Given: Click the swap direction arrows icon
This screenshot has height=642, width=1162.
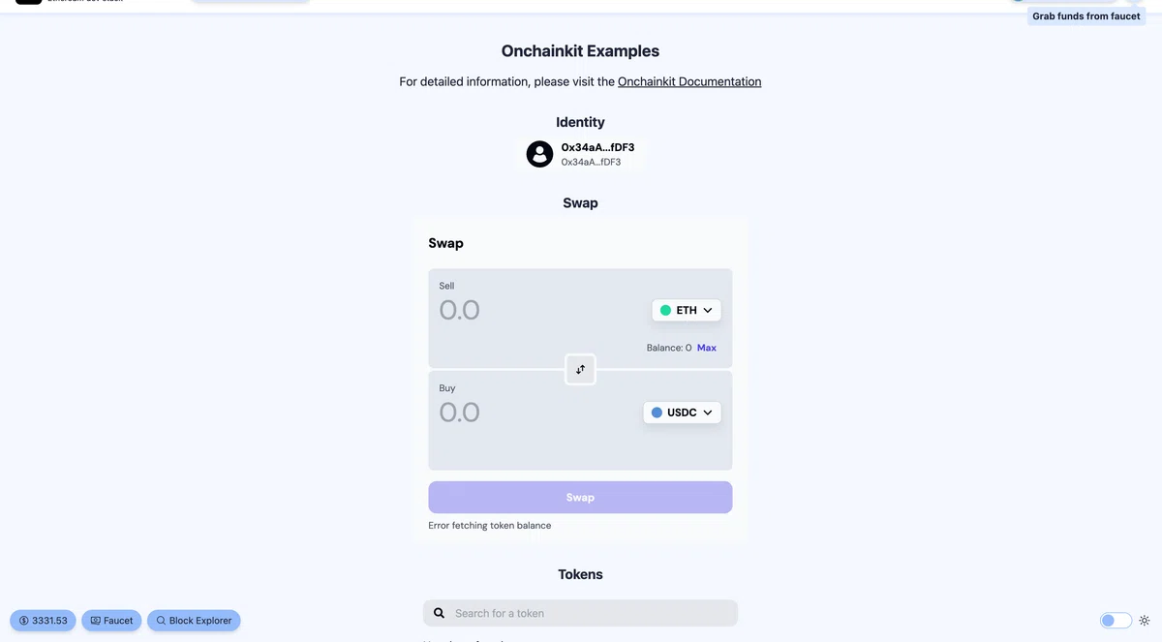Looking at the screenshot, I should pos(580,369).
